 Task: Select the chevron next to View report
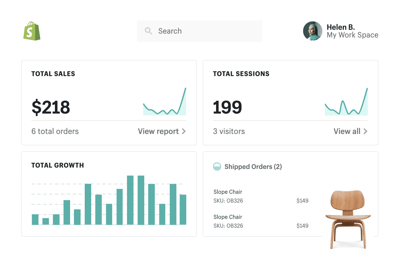(x=184, y=131)
